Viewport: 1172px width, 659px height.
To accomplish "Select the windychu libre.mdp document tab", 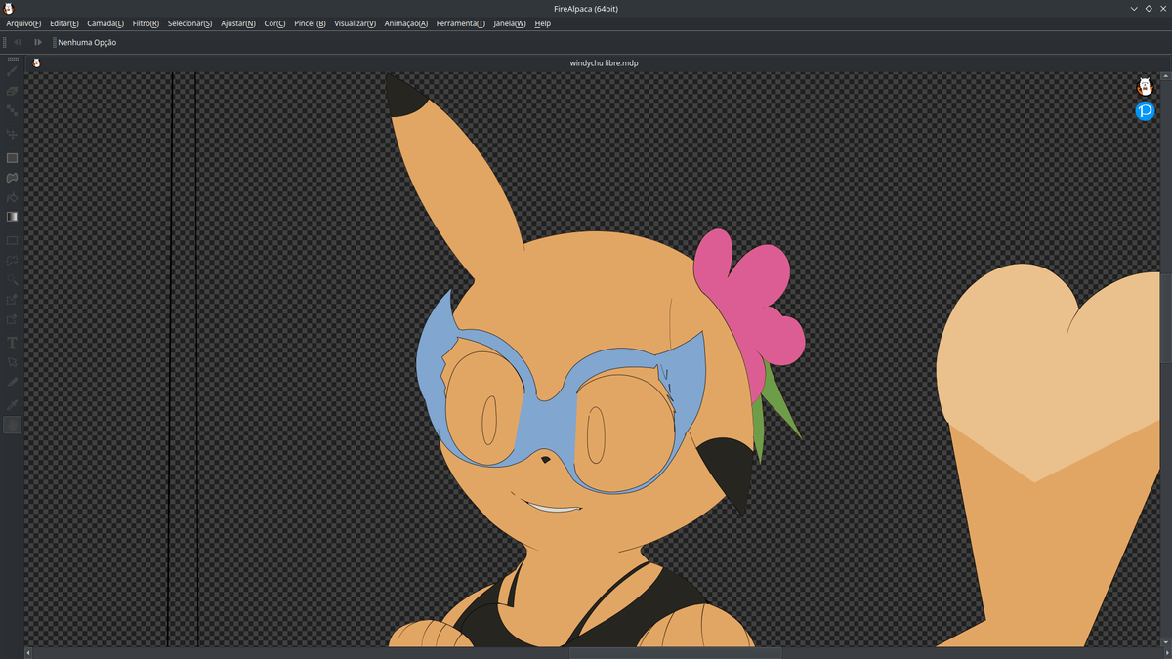I will (x=605, y=62).
